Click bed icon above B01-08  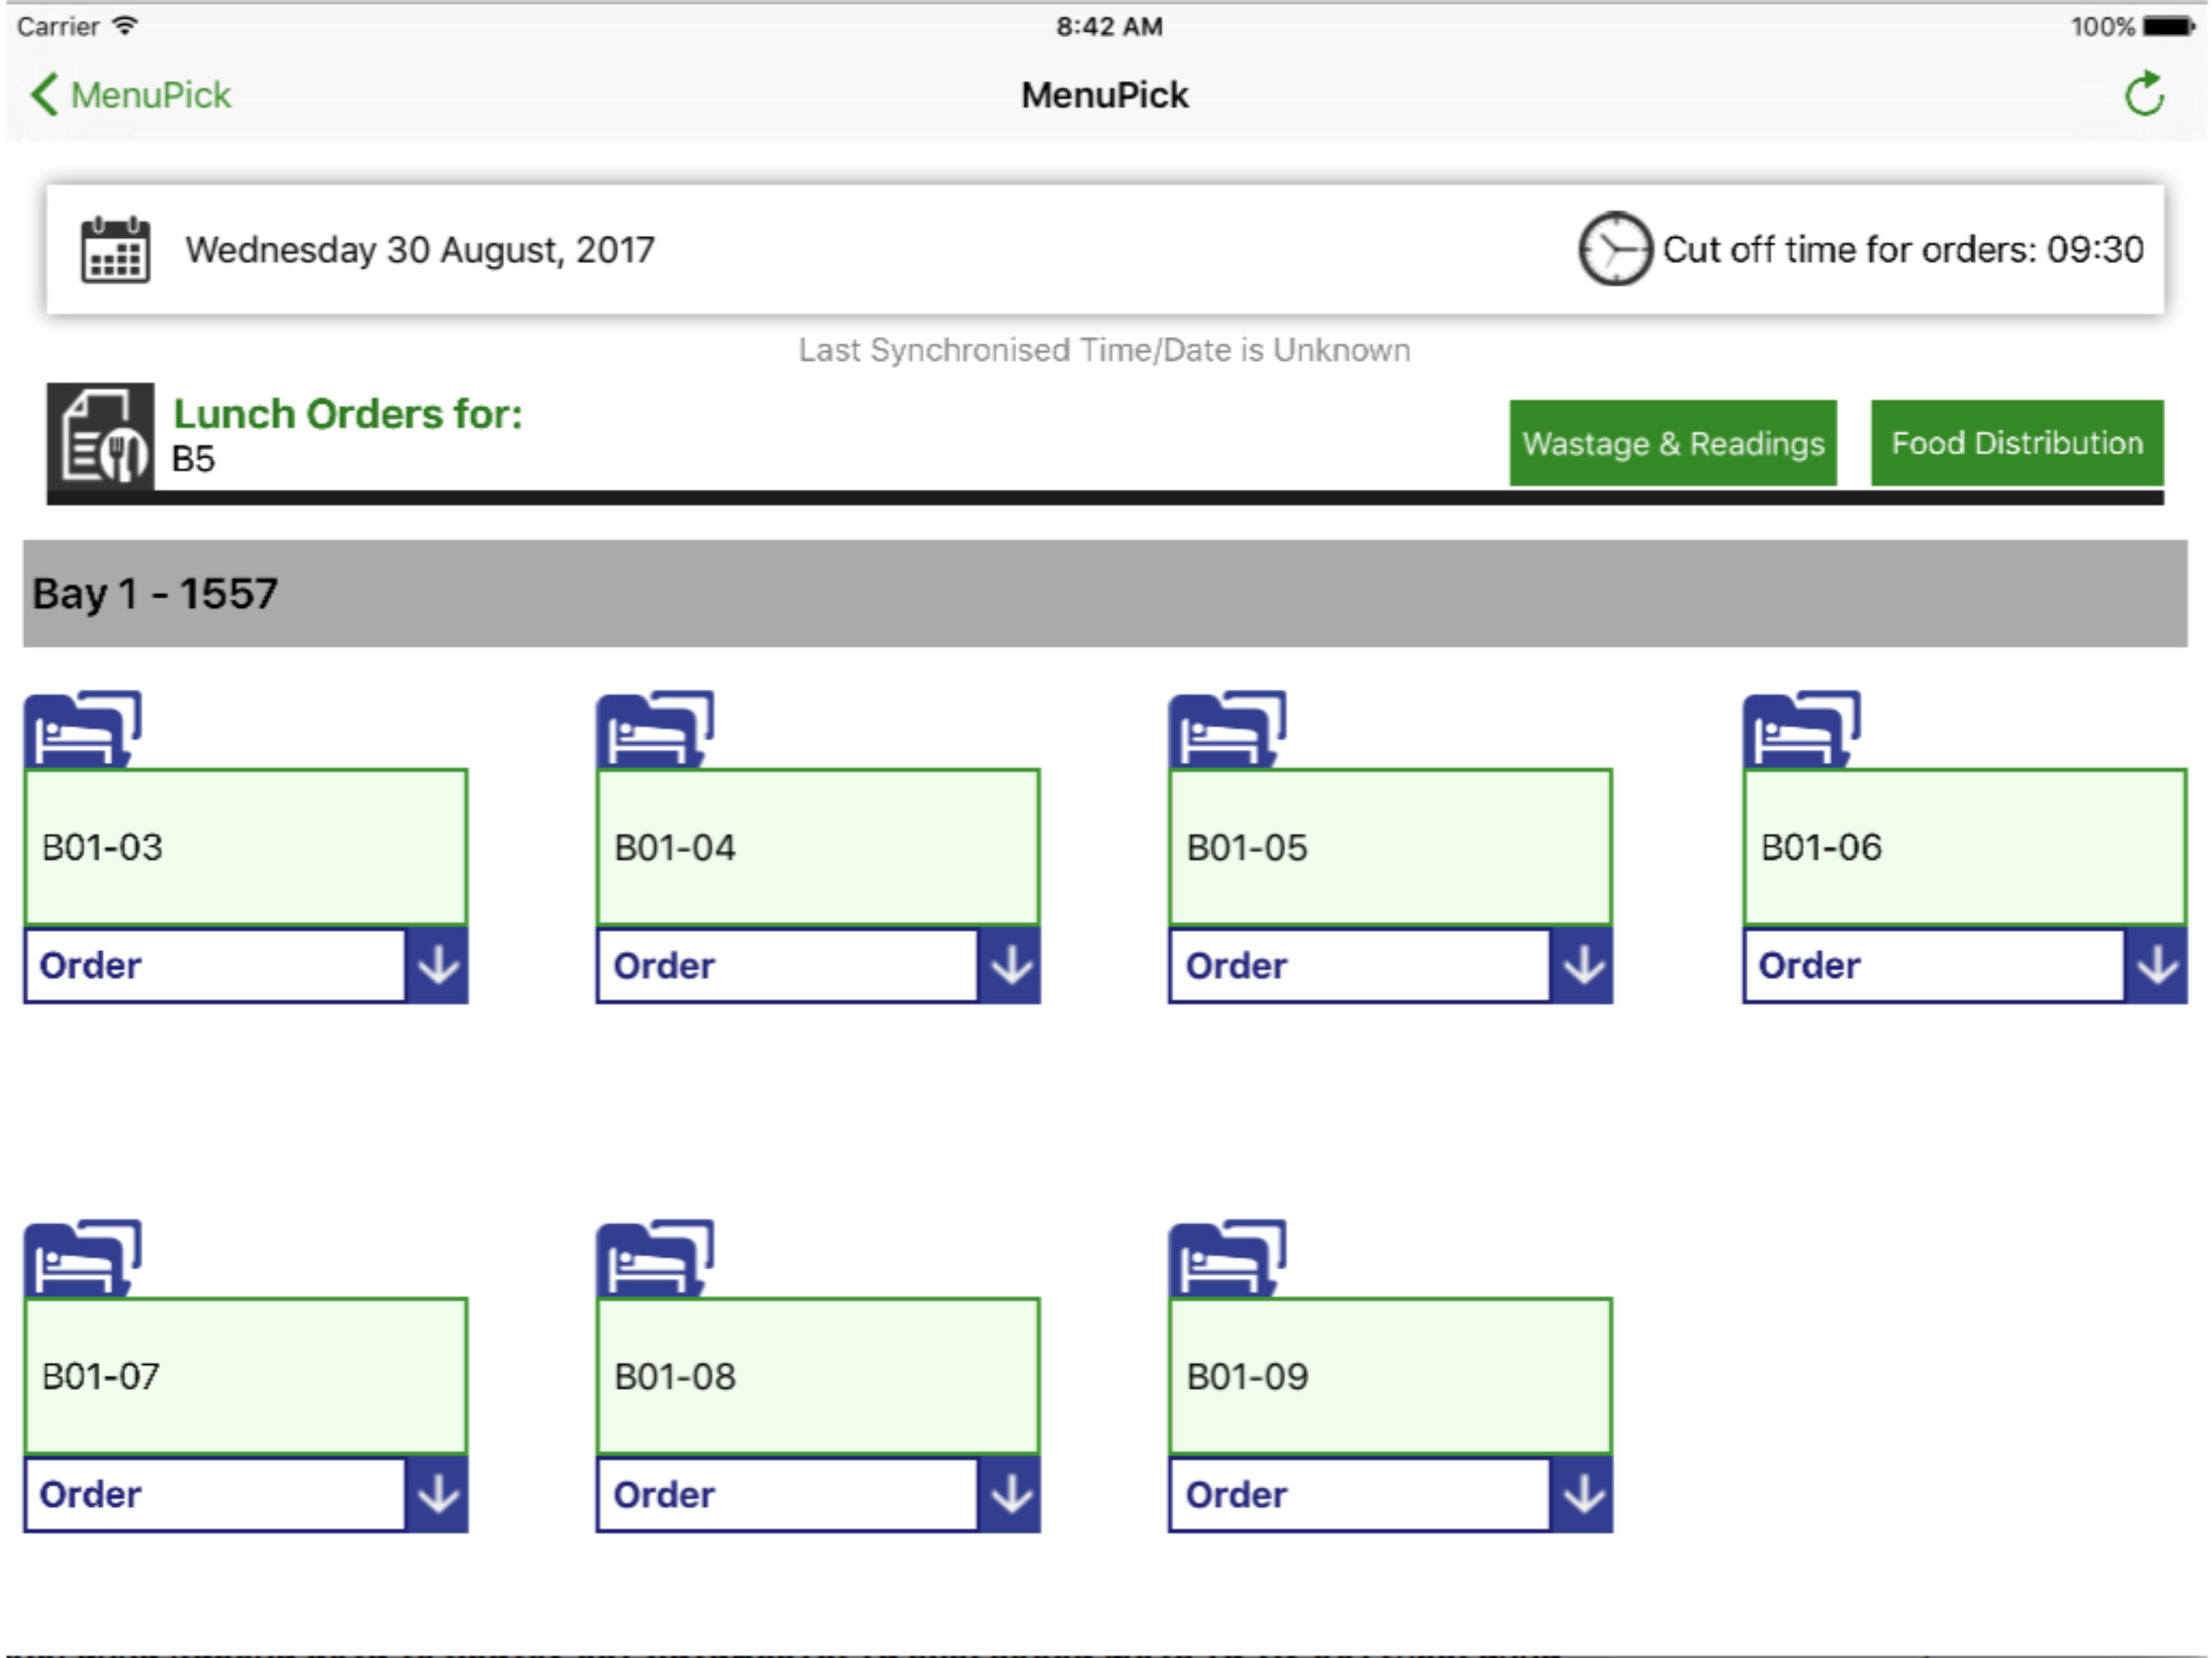pyautogui.click(x=655, y=1258)
